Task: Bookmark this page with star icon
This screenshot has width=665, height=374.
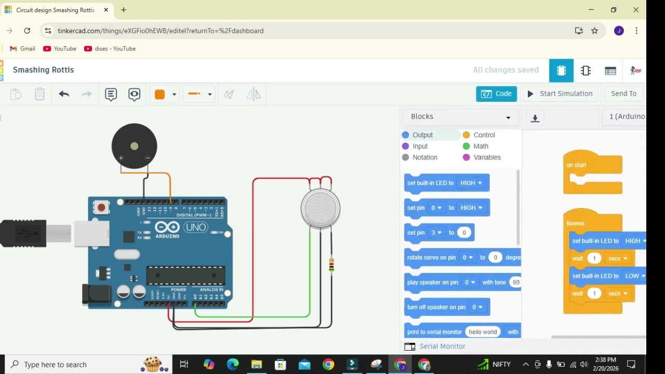Action: click(x=595, y=31)
